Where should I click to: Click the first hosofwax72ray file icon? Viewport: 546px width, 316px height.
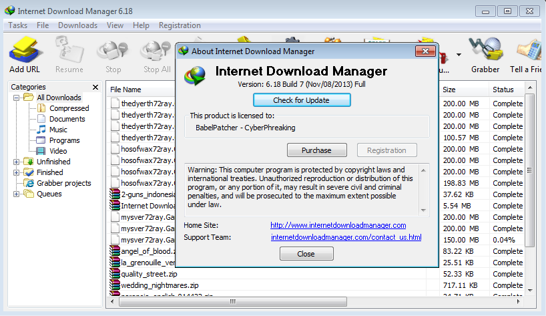[x=115, y=149]
